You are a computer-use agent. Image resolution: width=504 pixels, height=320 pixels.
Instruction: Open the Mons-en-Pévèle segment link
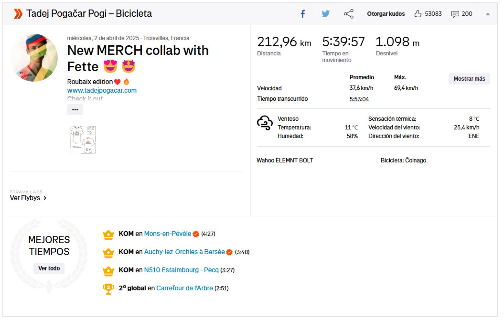(x=167, y=234)
